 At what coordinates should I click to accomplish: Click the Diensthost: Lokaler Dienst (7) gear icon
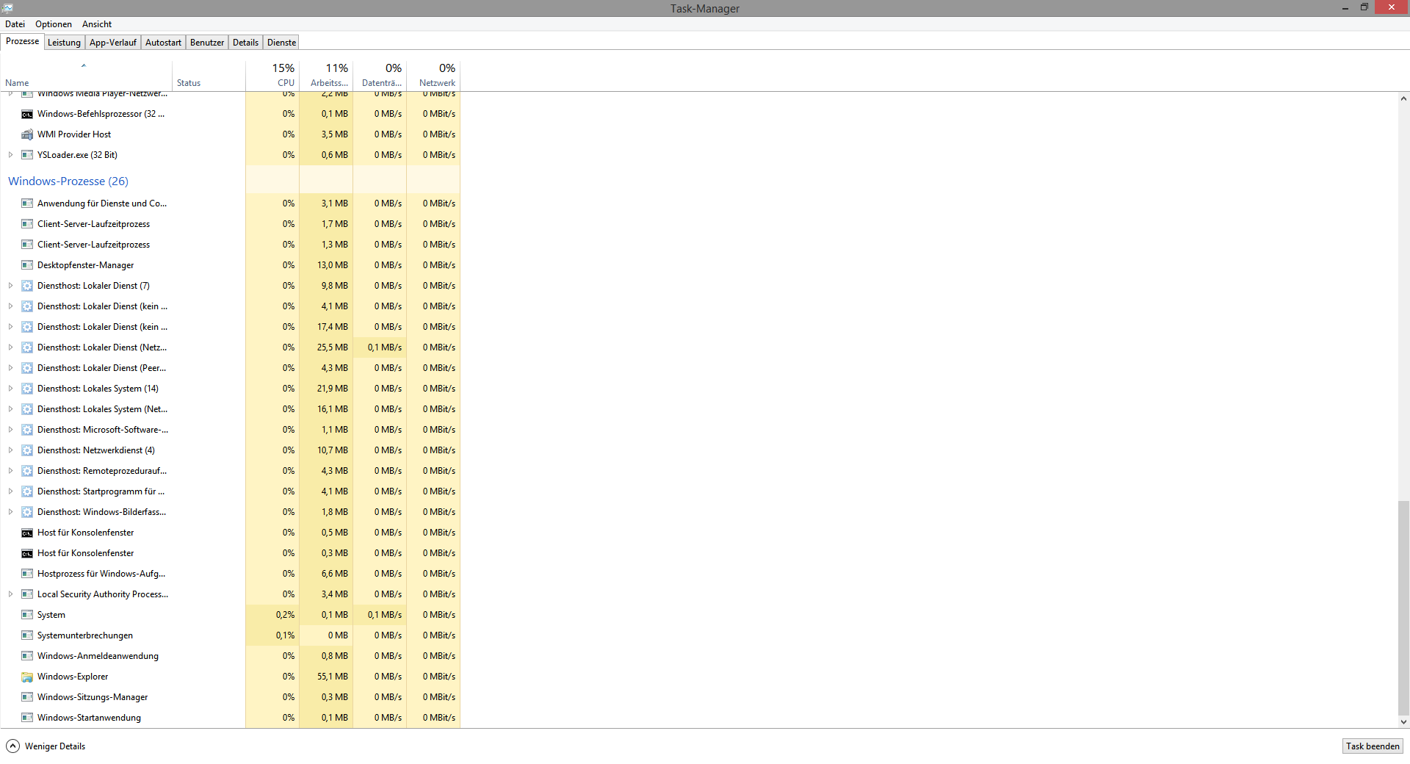(27, 286)
